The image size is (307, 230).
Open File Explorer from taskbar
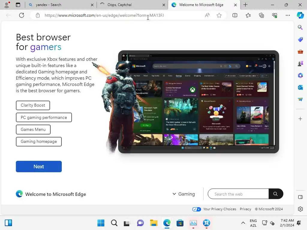tap(154, 223)
